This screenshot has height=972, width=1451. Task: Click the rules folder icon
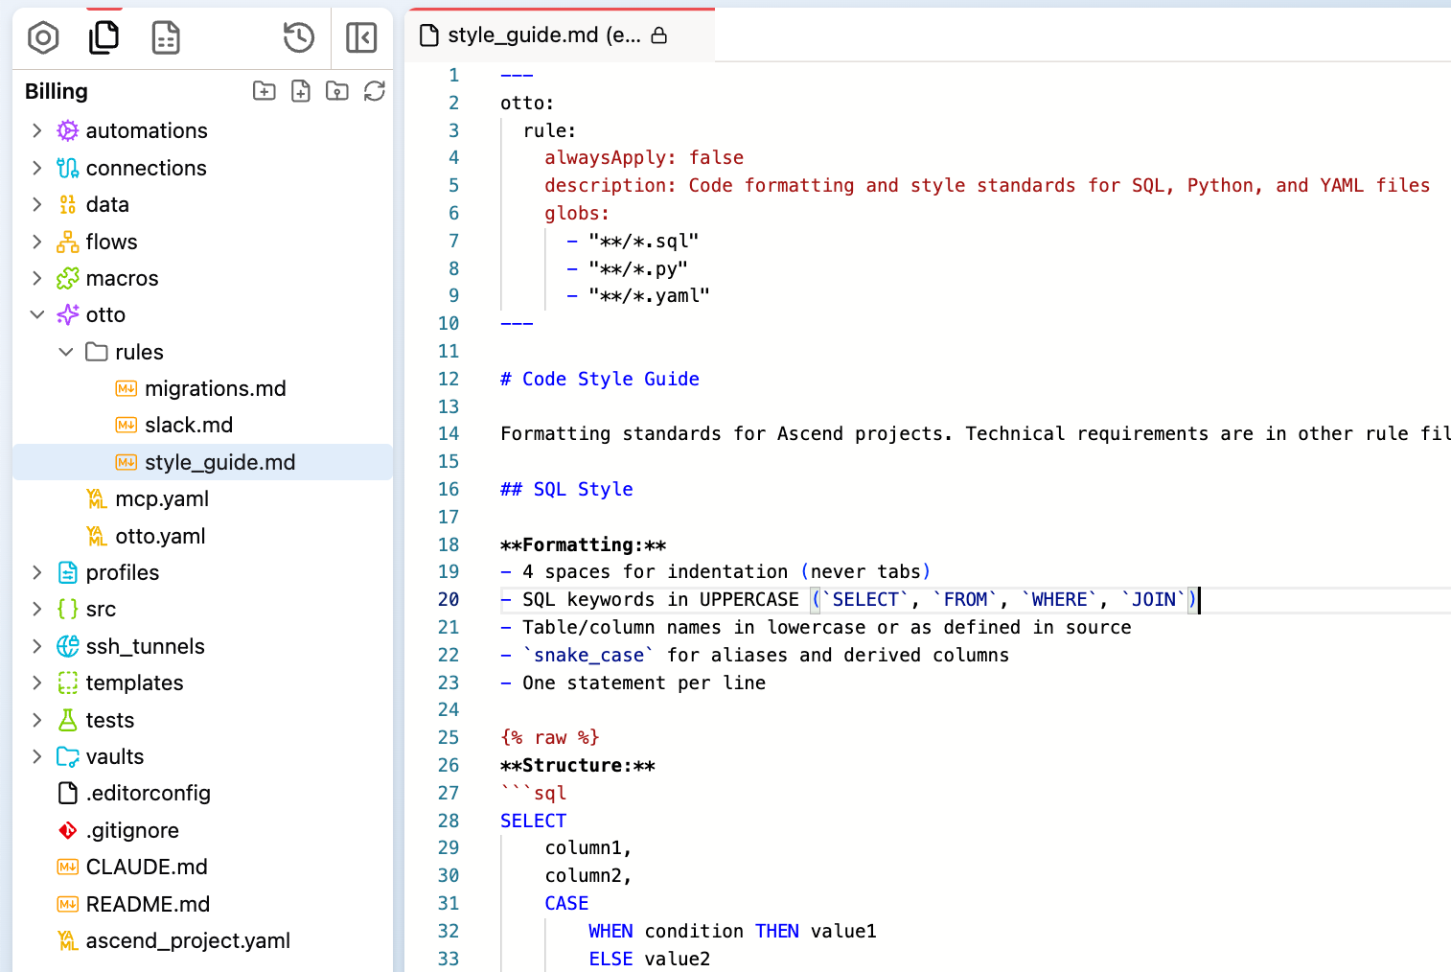point(97,352)
